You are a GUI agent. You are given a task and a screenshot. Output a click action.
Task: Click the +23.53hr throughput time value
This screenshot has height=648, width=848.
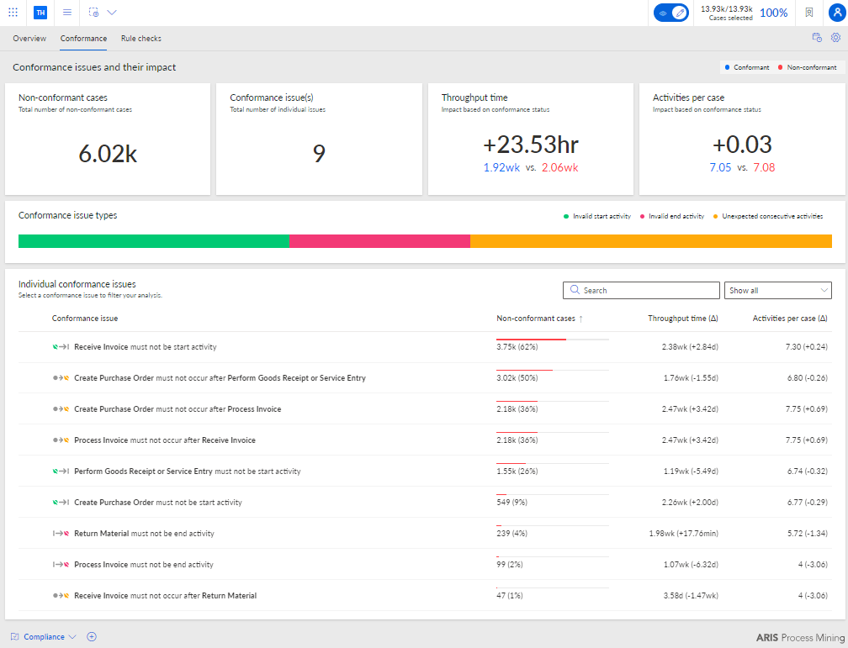click(531, 145)
